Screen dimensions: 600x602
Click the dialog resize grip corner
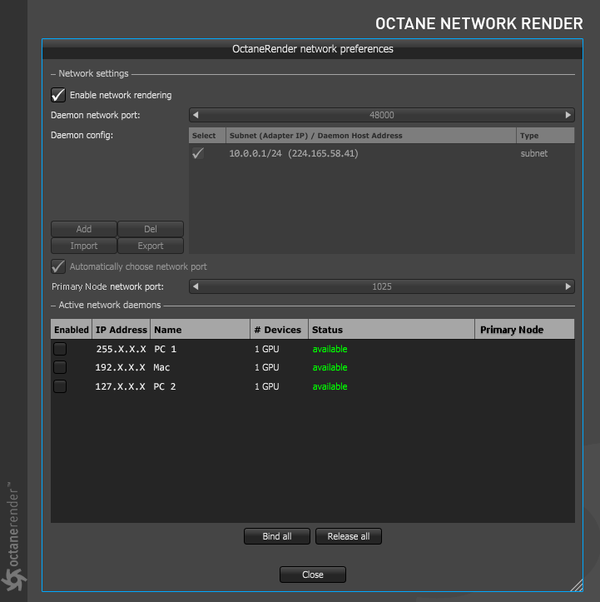click(577, 585)
